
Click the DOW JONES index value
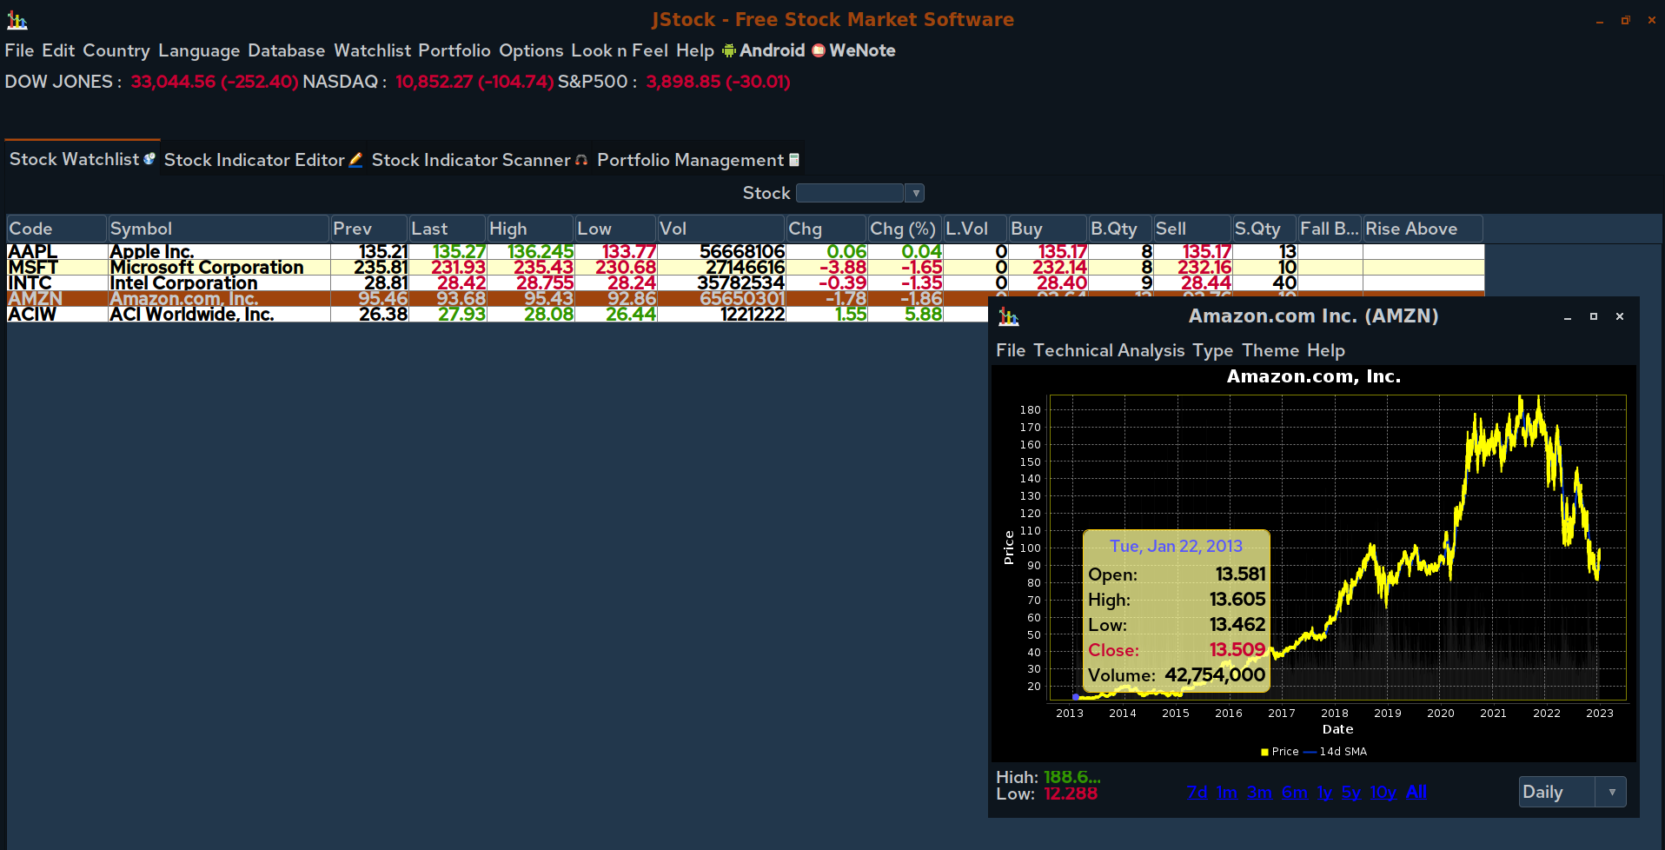[214, 82]
